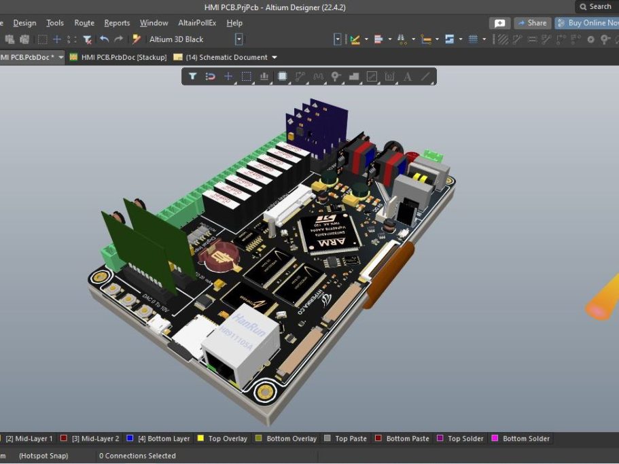
Task: Click the yellow Top Overlay color swatch
Action: [x=200, y=438]
